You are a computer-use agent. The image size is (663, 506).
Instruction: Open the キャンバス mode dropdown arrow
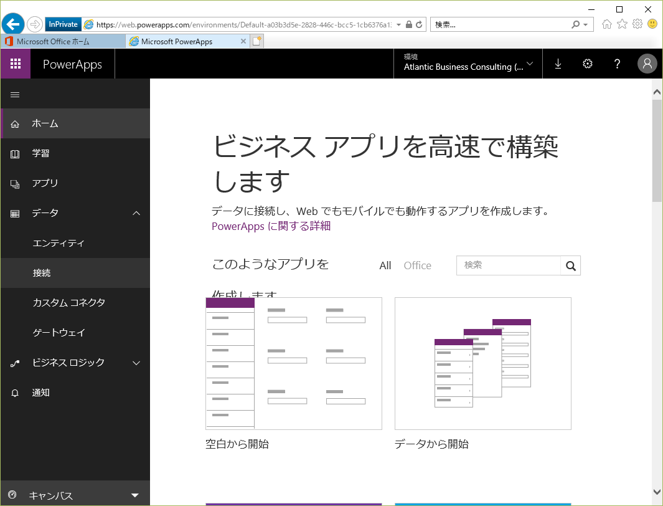pos(135,495)
